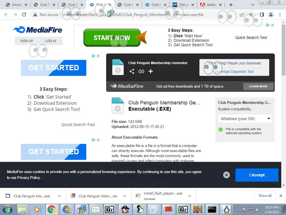Open the RH Resource Hacker taskbar icon
286x215 pixels.
point(197,209)
